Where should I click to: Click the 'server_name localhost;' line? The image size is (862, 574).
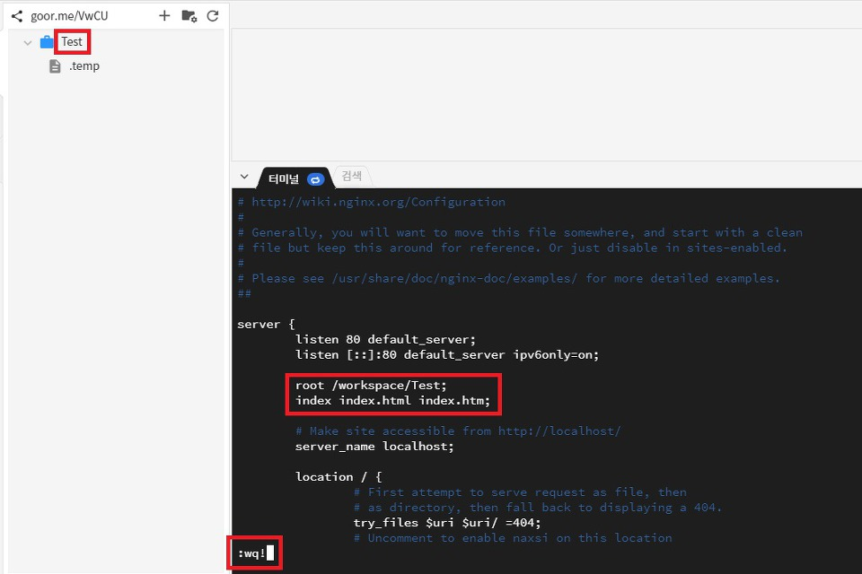click(374, 446)
